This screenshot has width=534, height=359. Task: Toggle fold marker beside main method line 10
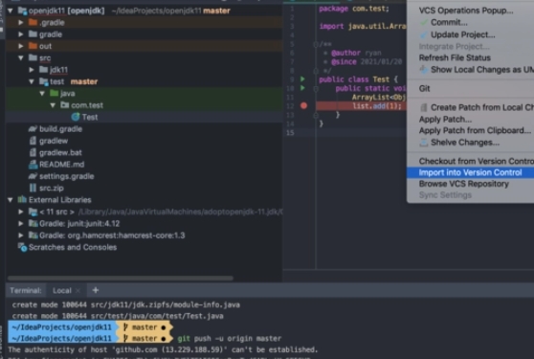316,88
